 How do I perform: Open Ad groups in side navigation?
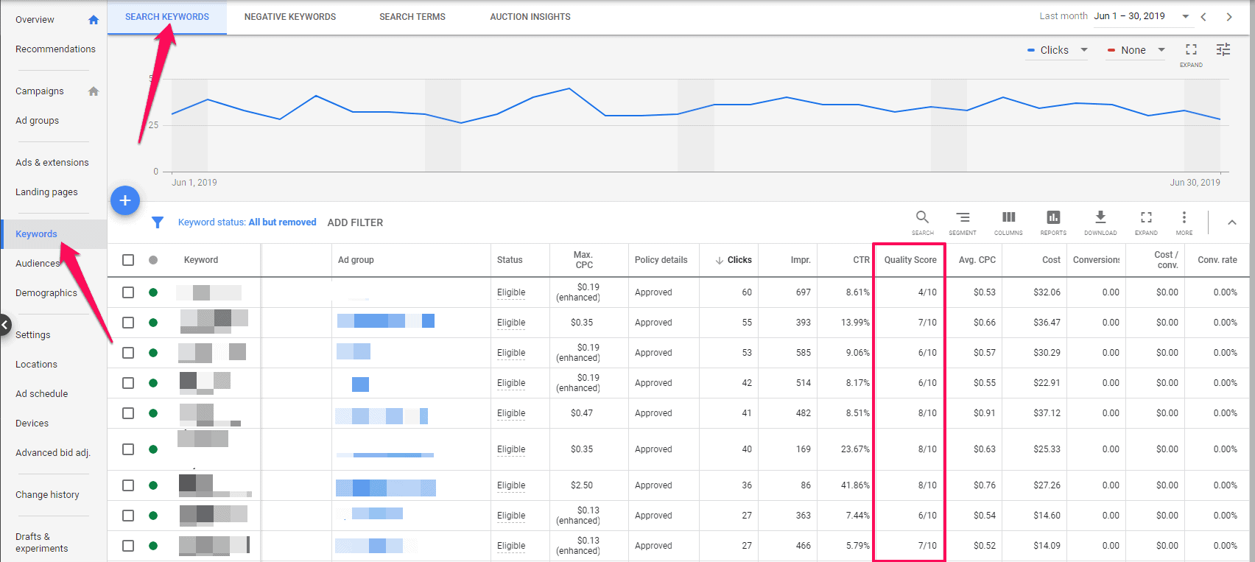tap(37, 121)
